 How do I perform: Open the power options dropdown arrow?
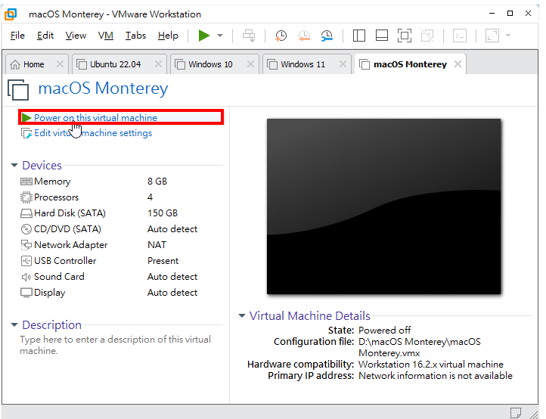point(220,36)
